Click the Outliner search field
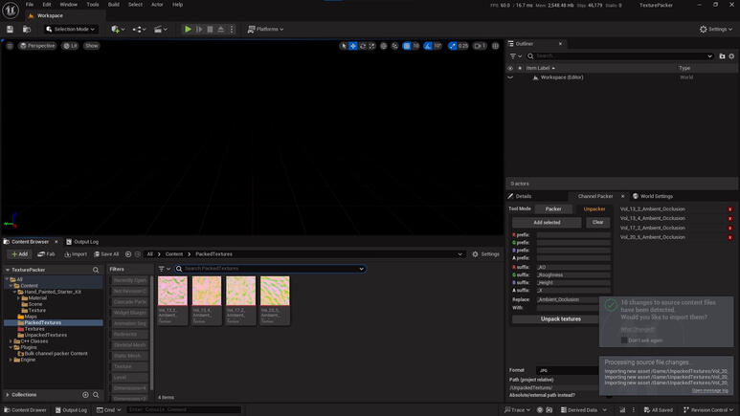740x416 pixels. pyautogui.click(x=619, y=56)
